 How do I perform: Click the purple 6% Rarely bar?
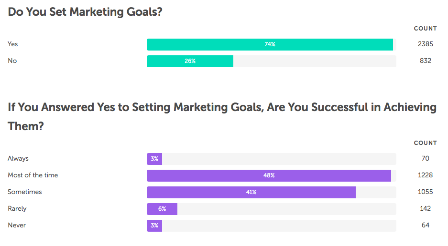tap(162, 209)
